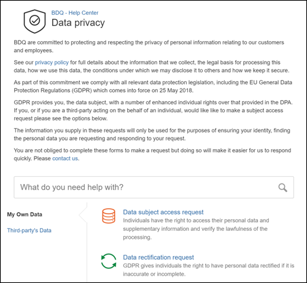Screen dimensions: 307x283
Task: Open the Data rectification request form
Action: [158, 257]
